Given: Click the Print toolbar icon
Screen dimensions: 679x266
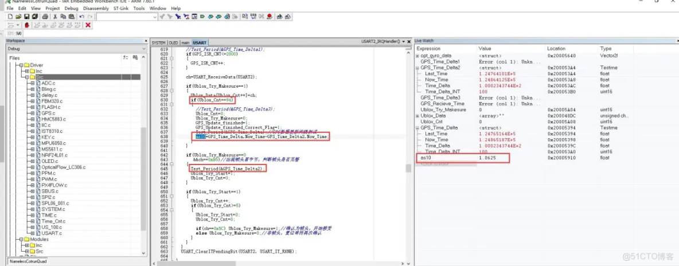Looking at the screenshot, I should pyautogui.click(x=45, y=17).
